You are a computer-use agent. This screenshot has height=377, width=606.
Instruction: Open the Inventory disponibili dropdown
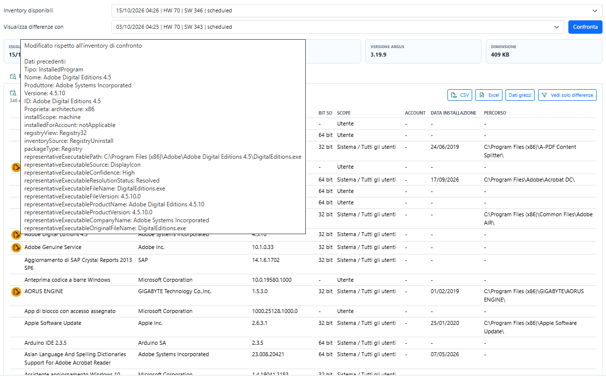tap(356, 10)
